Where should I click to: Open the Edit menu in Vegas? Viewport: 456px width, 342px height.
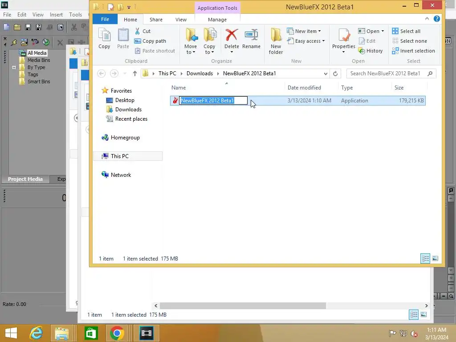(21, 15)
